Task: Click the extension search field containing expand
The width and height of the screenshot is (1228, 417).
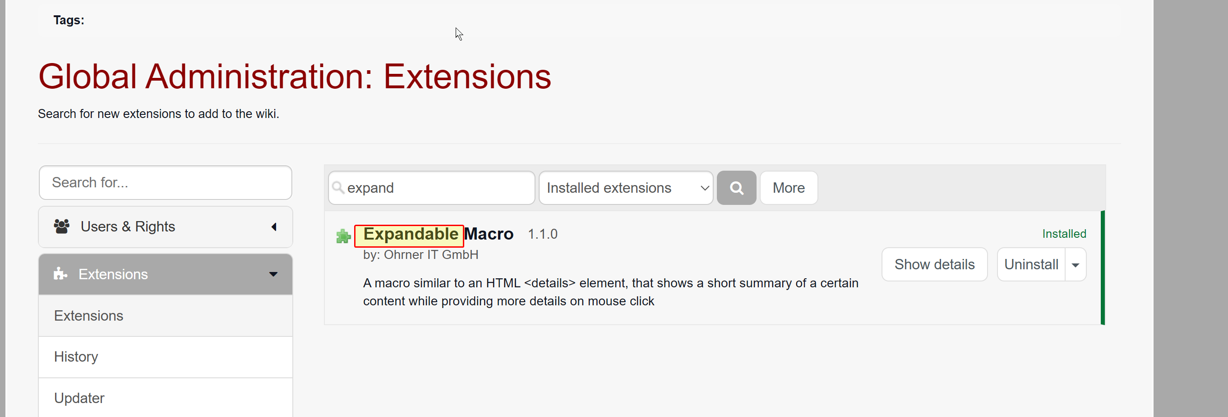Action: pyautogui.click(x=431, y=188)
